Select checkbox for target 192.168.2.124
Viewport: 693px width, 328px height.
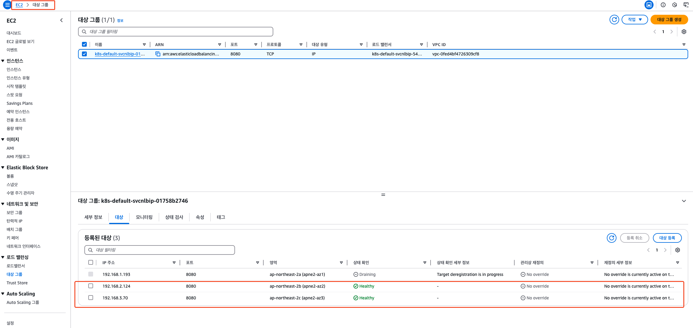[x=91, y=286]
